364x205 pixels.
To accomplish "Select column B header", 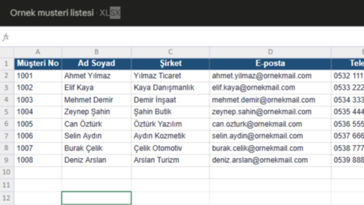I will point(96,52).
